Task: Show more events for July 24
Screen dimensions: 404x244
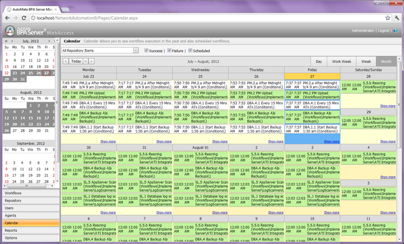Action: tap(164, 141)
